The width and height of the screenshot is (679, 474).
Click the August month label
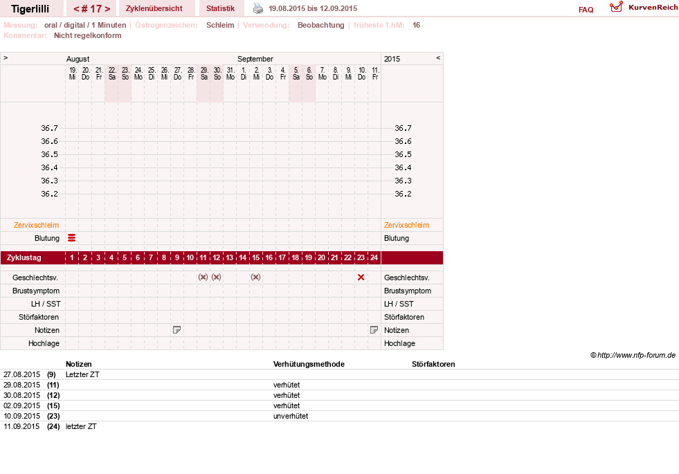[x=78, y=59]
